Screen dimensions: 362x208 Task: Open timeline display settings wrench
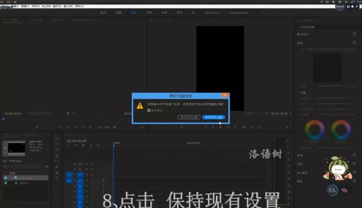click(98, 145)
